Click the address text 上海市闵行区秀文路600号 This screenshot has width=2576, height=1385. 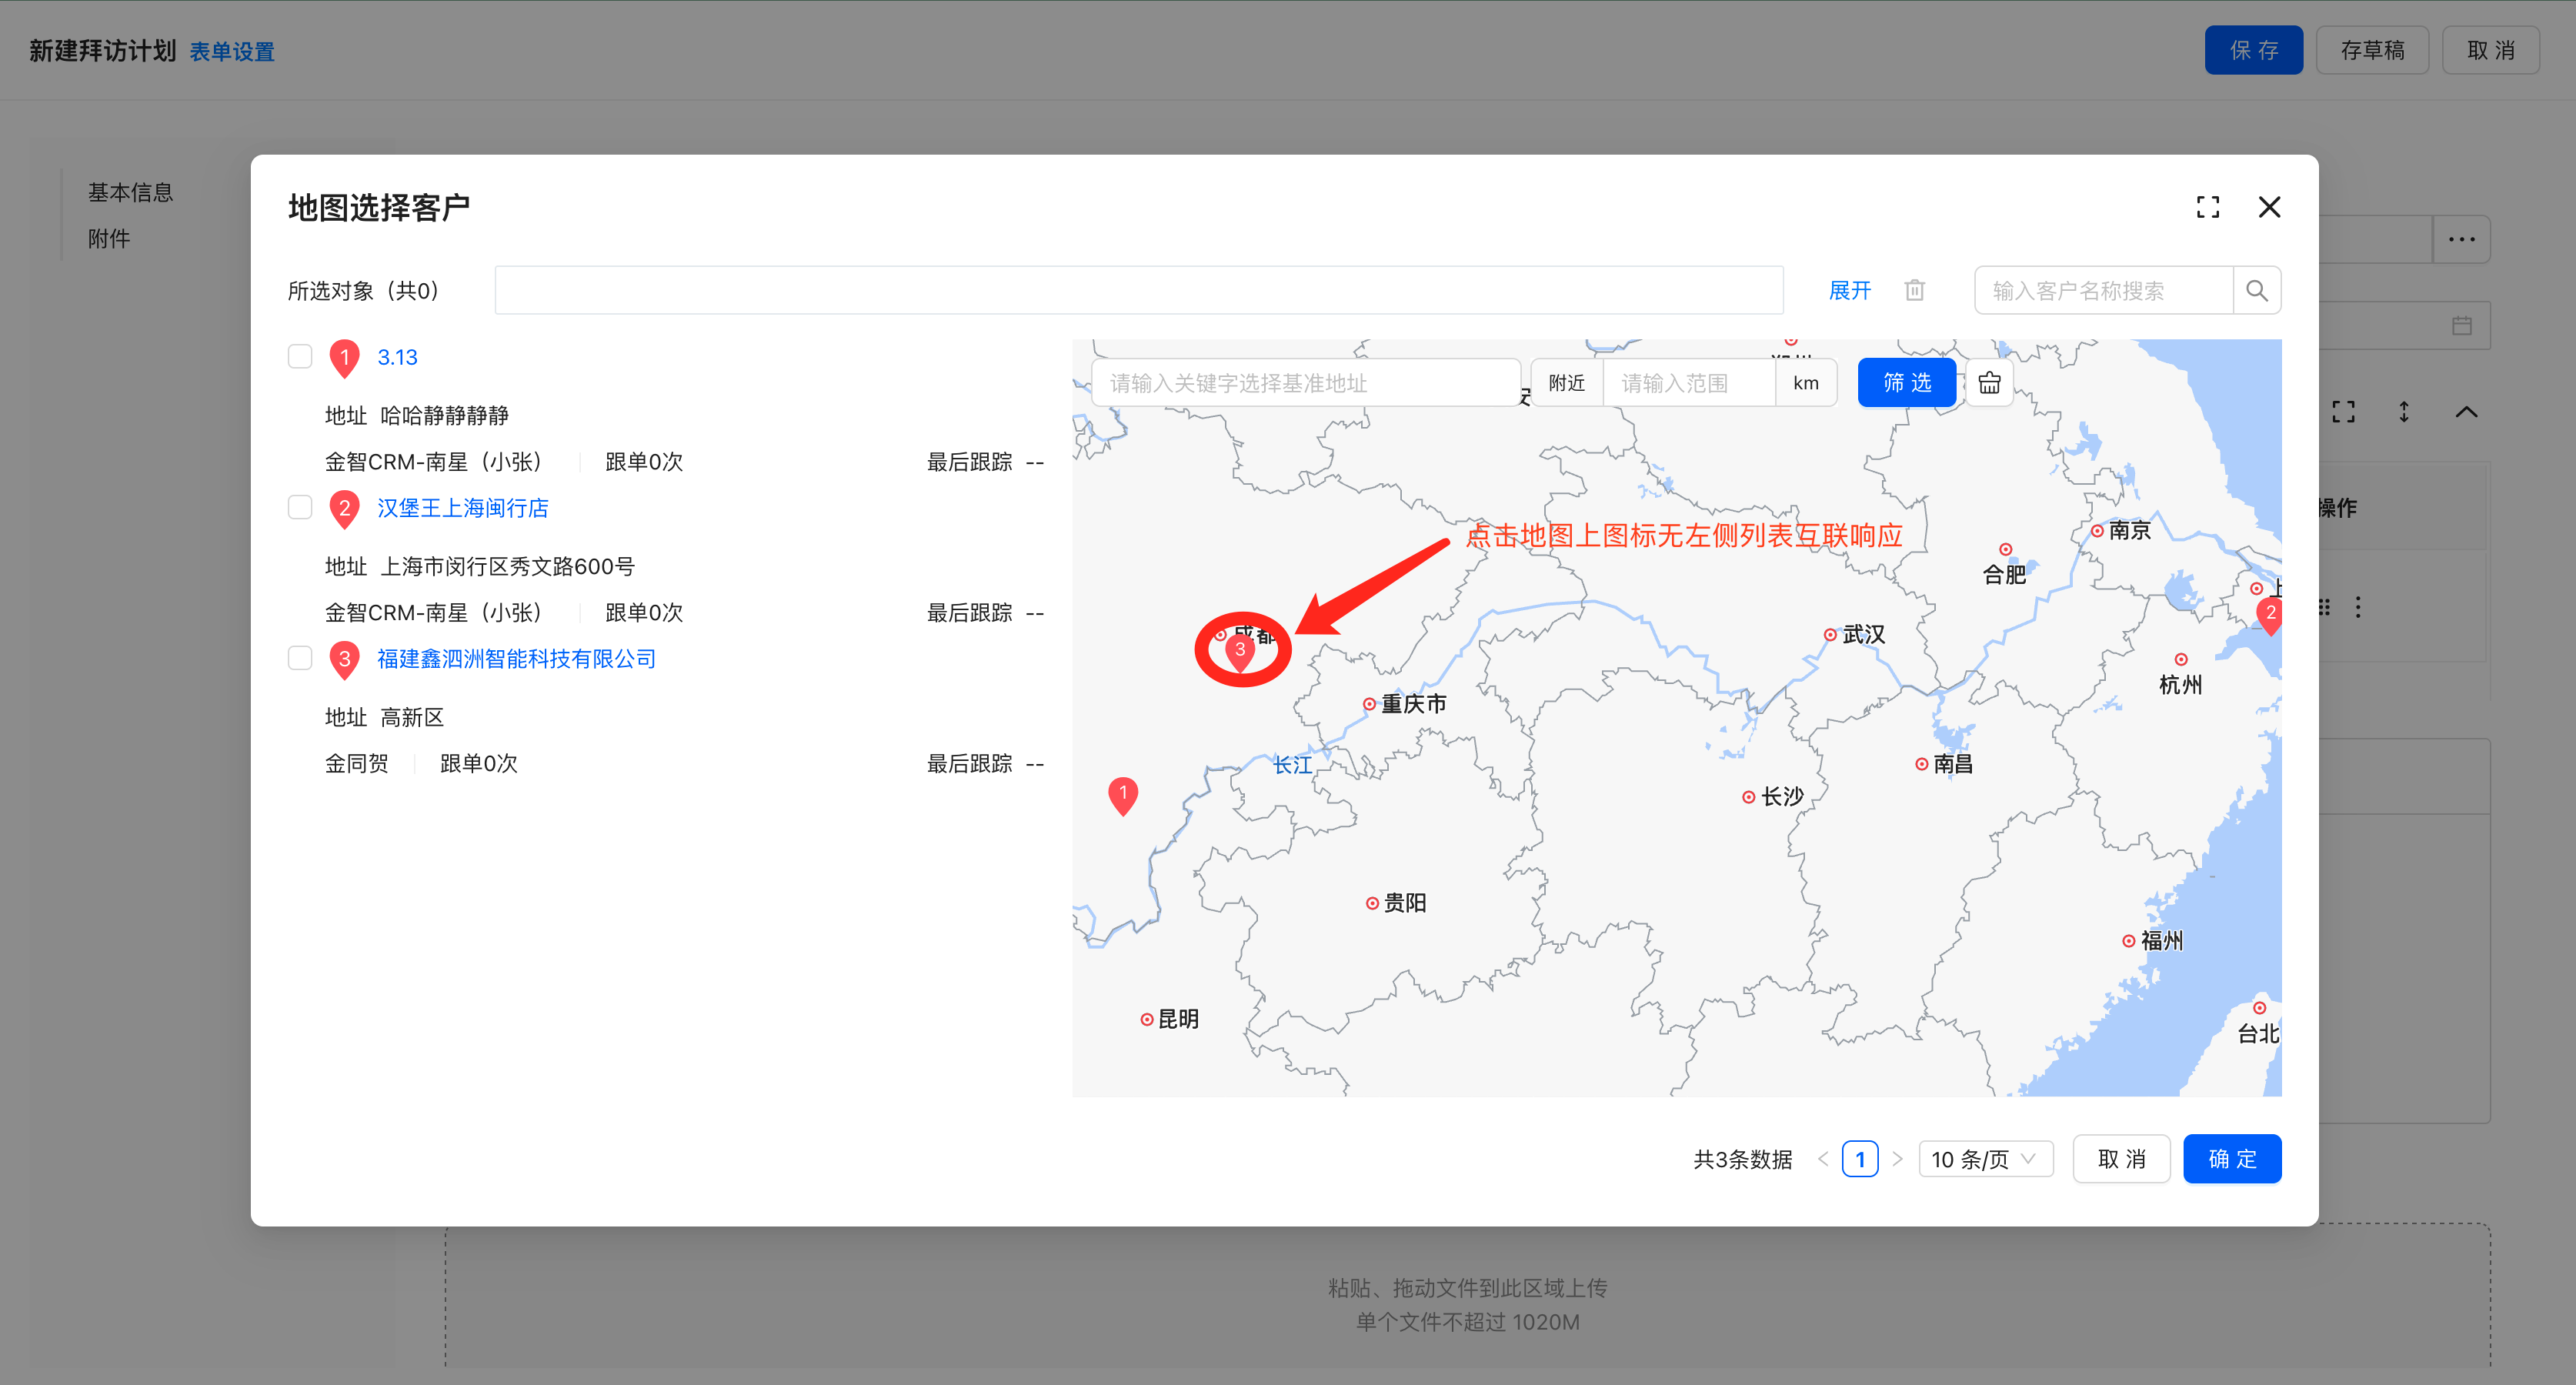point(508,567)
